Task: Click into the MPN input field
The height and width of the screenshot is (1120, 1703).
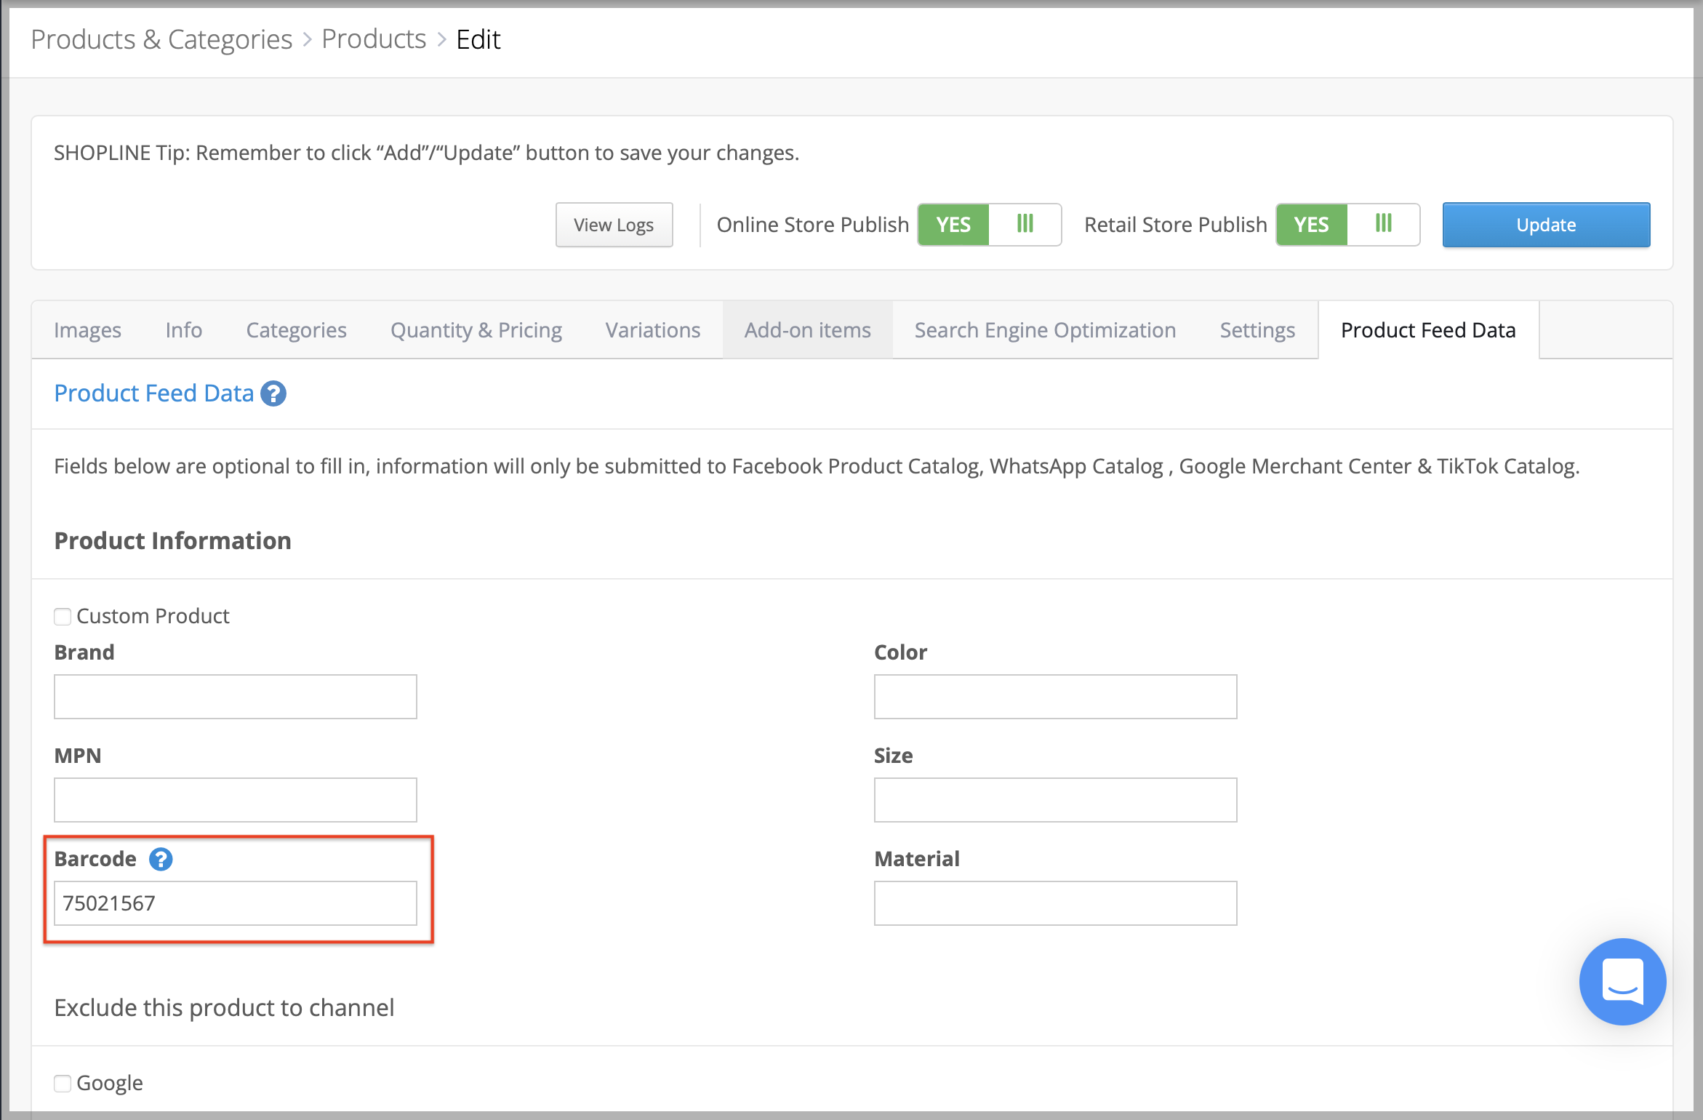Action: (x=236, y=800)
